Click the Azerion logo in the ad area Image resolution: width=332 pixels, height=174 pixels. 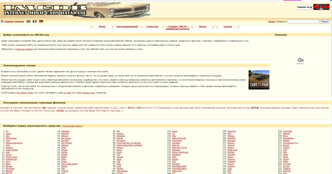[x=301, y=61]
